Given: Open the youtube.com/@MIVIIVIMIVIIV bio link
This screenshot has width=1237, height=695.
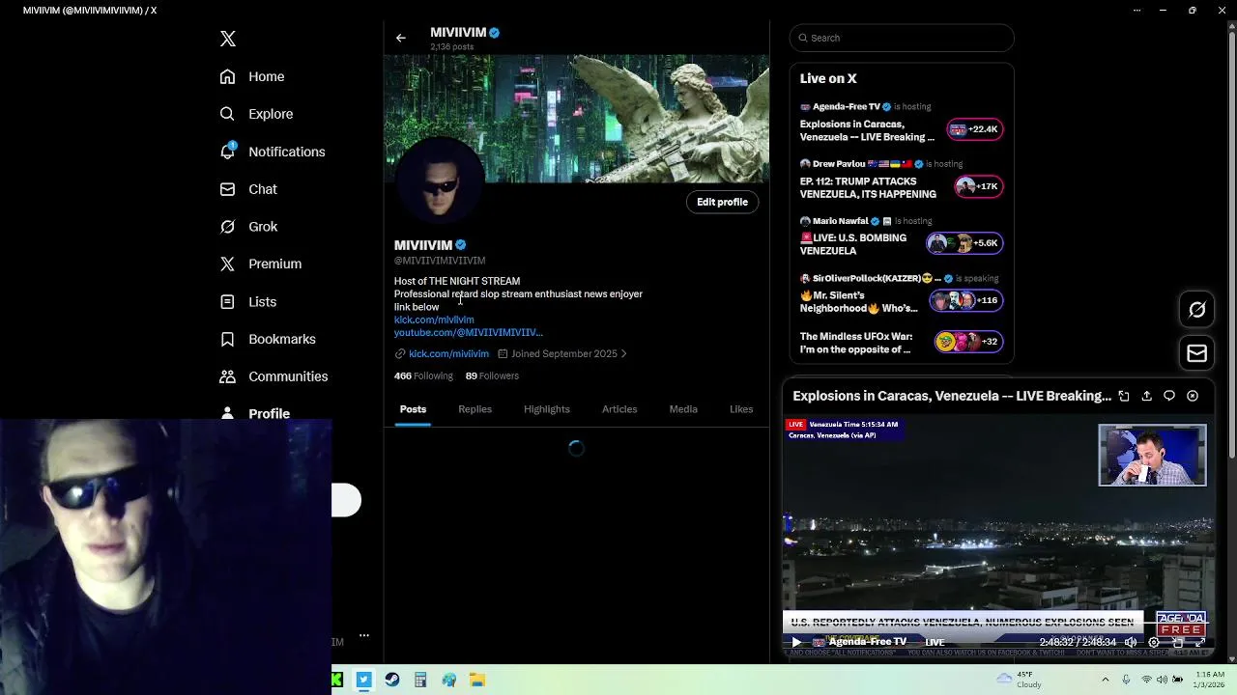Looking at the screenshot, I should (469, 333).
